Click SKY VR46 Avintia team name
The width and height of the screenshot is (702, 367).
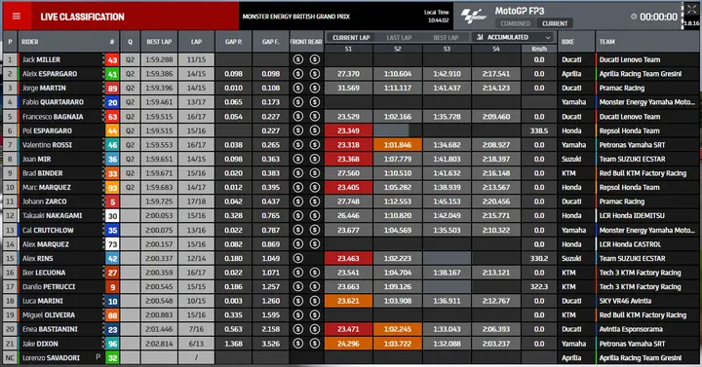click(625, 301)
